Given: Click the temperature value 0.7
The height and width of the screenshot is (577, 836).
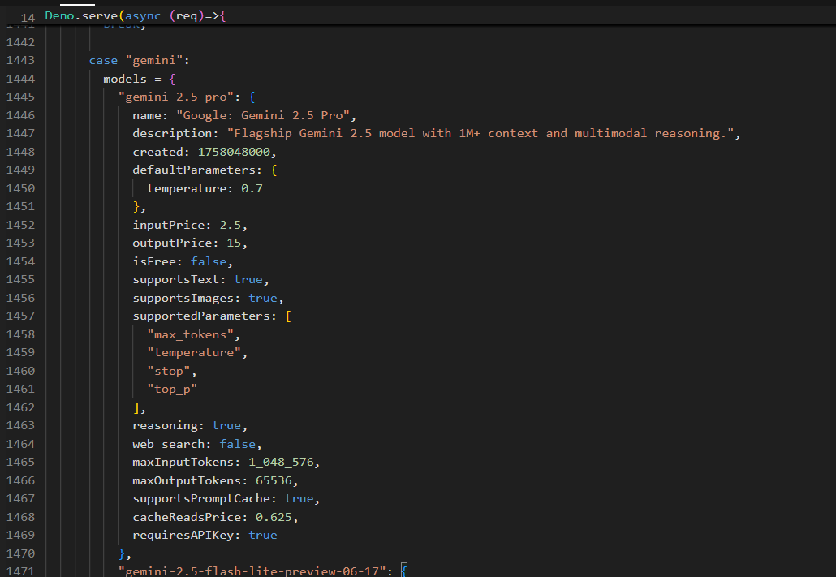Looking at the screenshot, I should pos(252,188).
